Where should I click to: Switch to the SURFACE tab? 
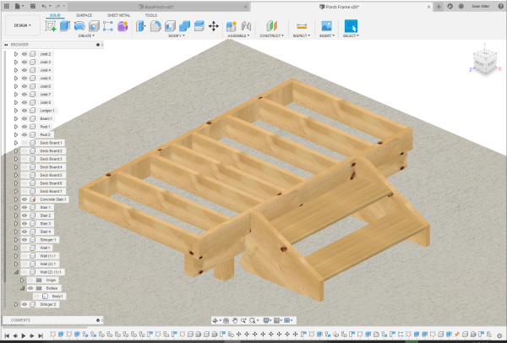pos(84,15)
